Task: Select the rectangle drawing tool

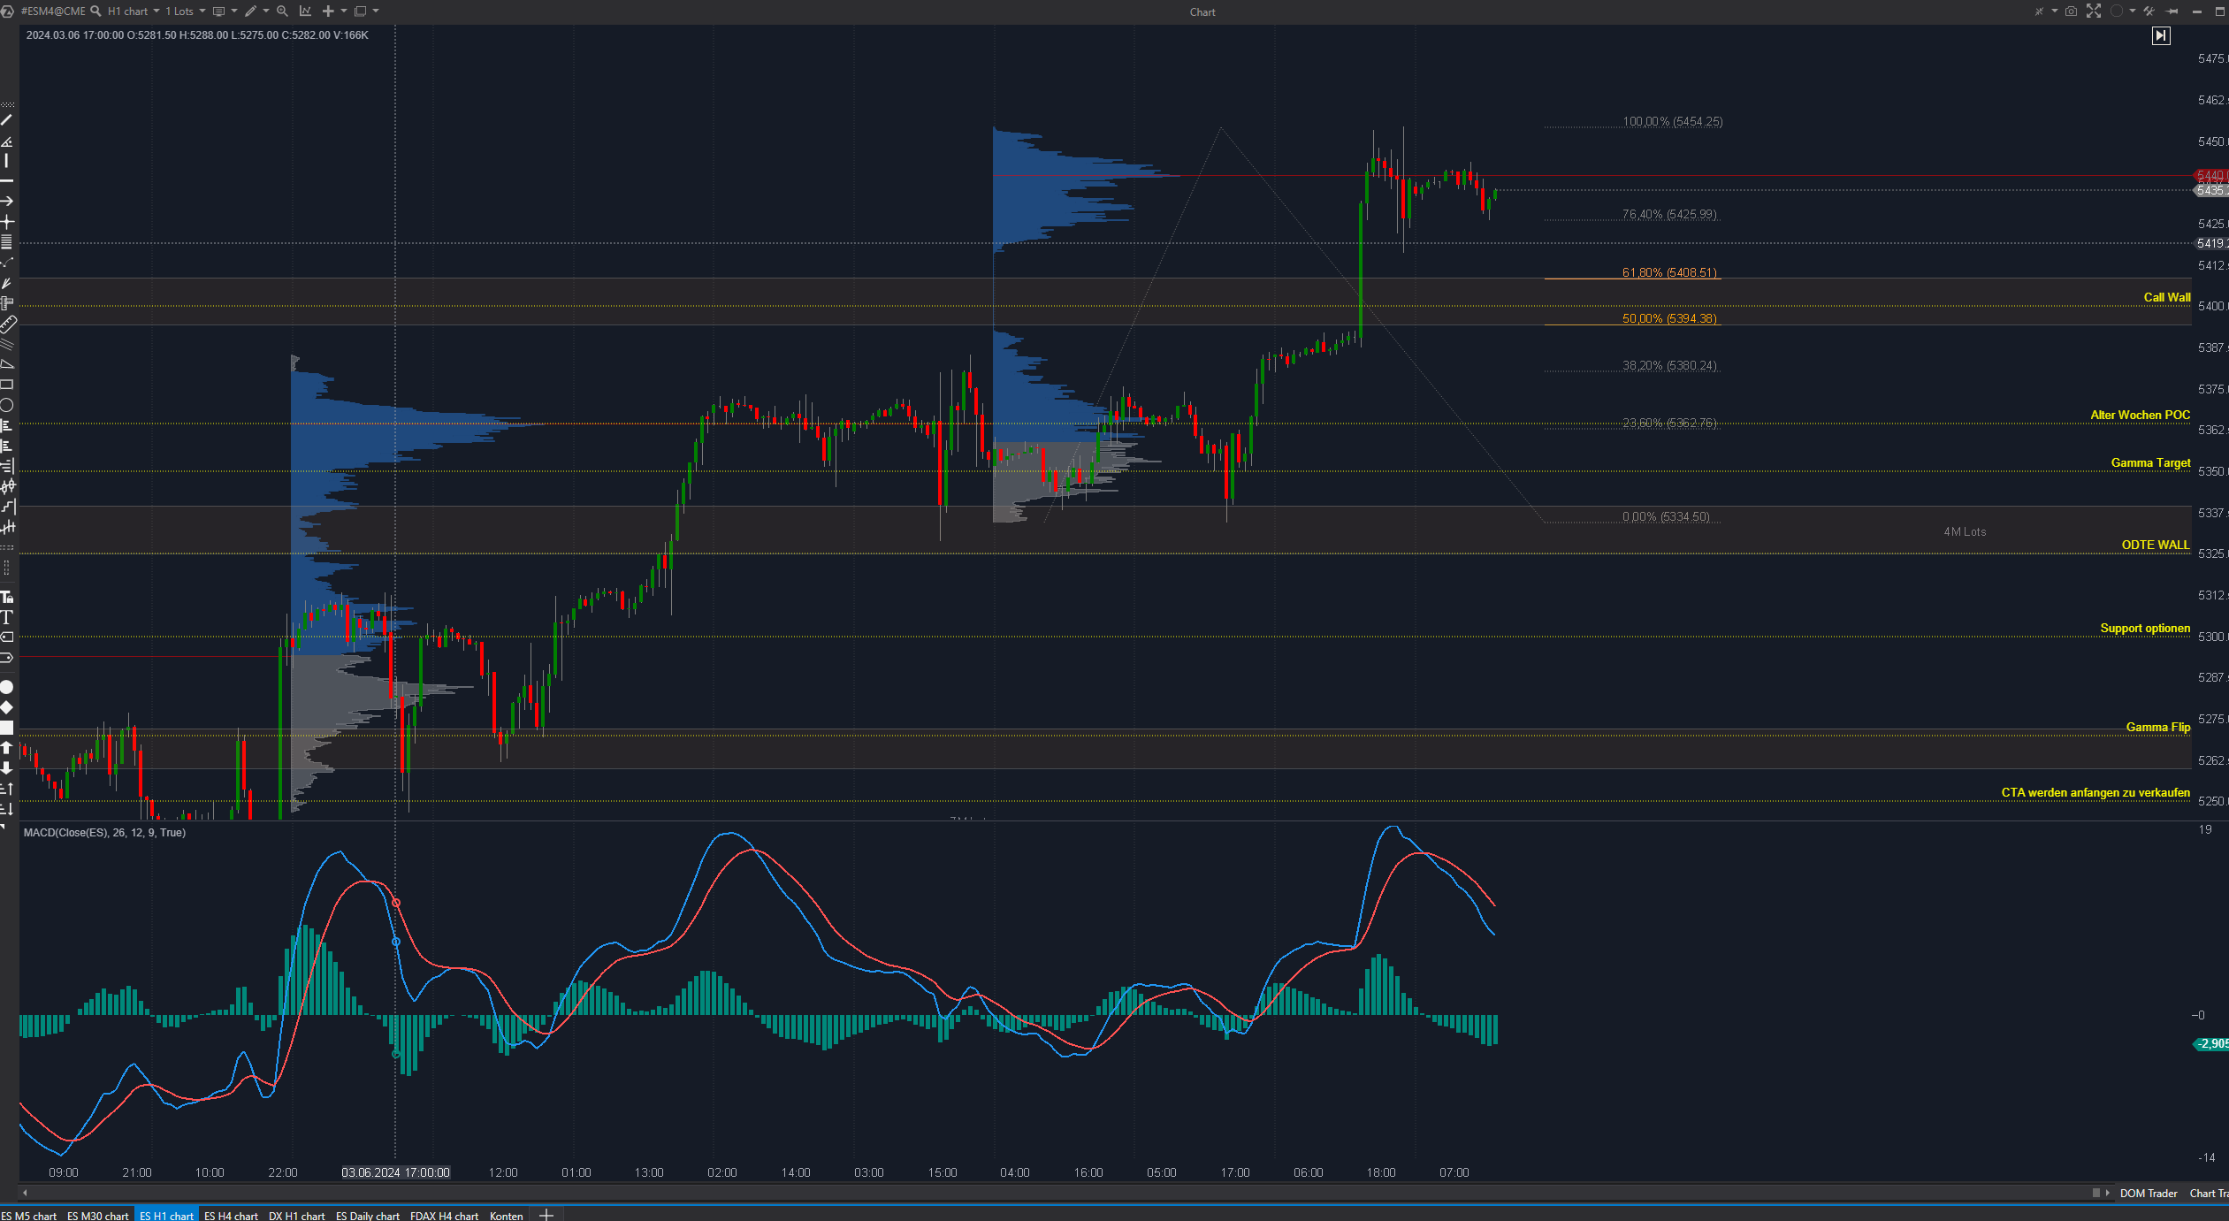Action: [7, 385]
